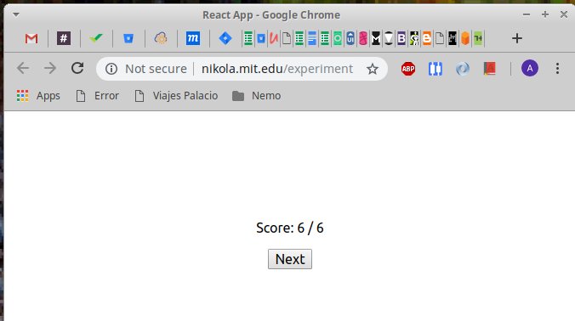Open a new tab with plus button
This screenshot has width=575, height=321.
coord(516,38)
